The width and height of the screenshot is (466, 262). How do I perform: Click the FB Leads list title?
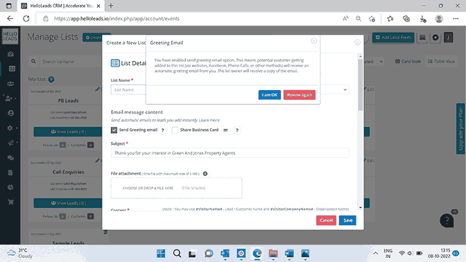(68, 101)
